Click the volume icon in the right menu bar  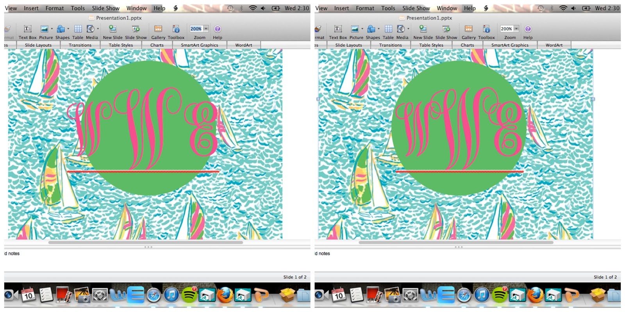tap(573, 8)
